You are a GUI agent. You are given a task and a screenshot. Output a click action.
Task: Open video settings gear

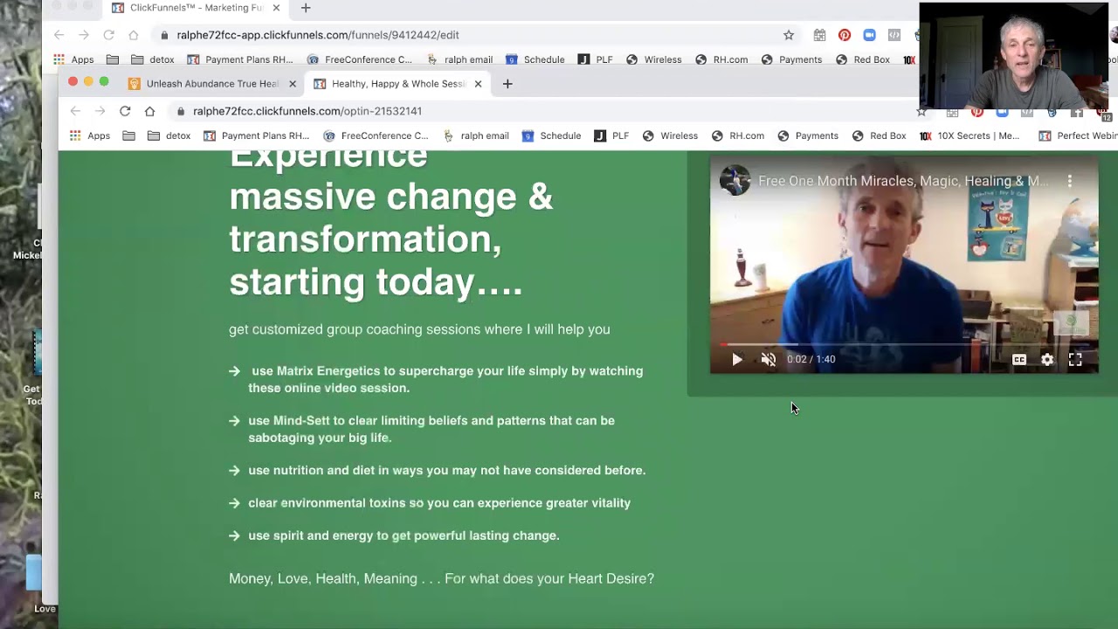(1047, 359)
